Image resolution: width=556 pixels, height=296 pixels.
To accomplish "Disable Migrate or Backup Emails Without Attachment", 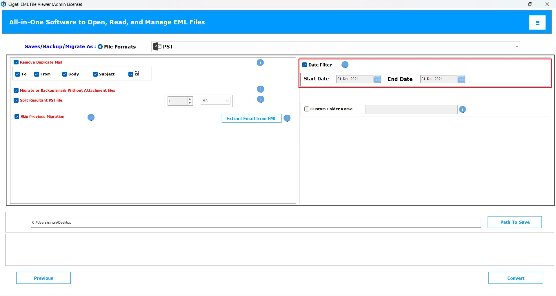I will coord(16,91).
